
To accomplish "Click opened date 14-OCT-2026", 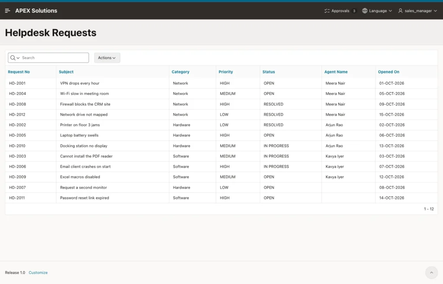I will click(392, 198).
